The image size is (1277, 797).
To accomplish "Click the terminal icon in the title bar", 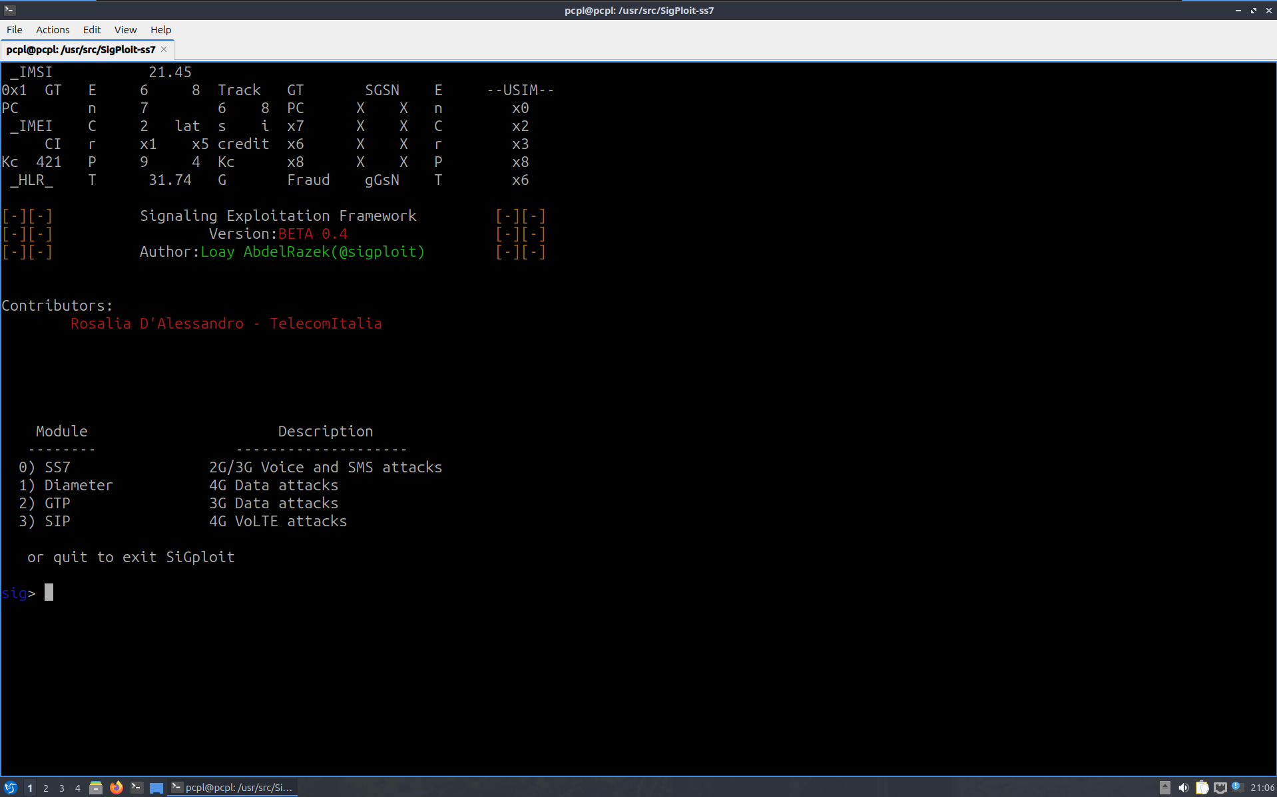I will point(9,10).
